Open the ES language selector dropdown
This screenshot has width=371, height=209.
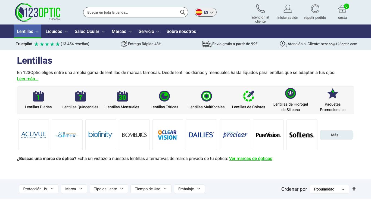pos(205,12)
